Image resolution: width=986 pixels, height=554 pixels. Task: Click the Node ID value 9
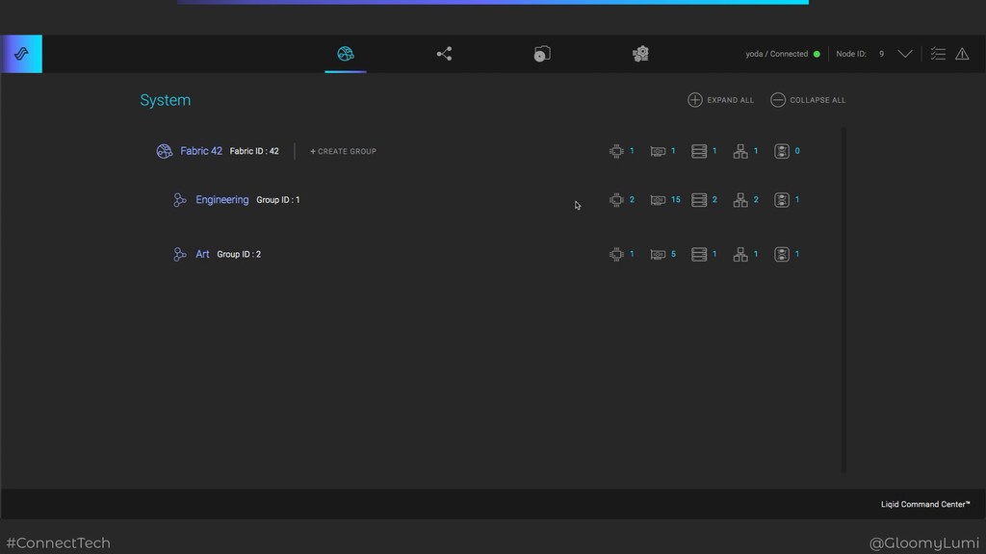point(882,54)
